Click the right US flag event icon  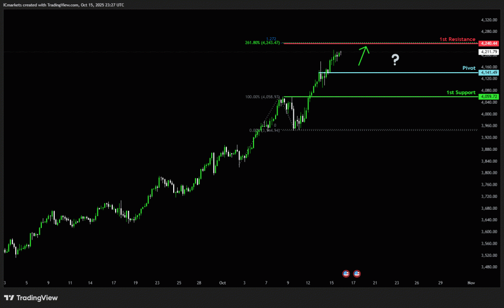(356, 273)
